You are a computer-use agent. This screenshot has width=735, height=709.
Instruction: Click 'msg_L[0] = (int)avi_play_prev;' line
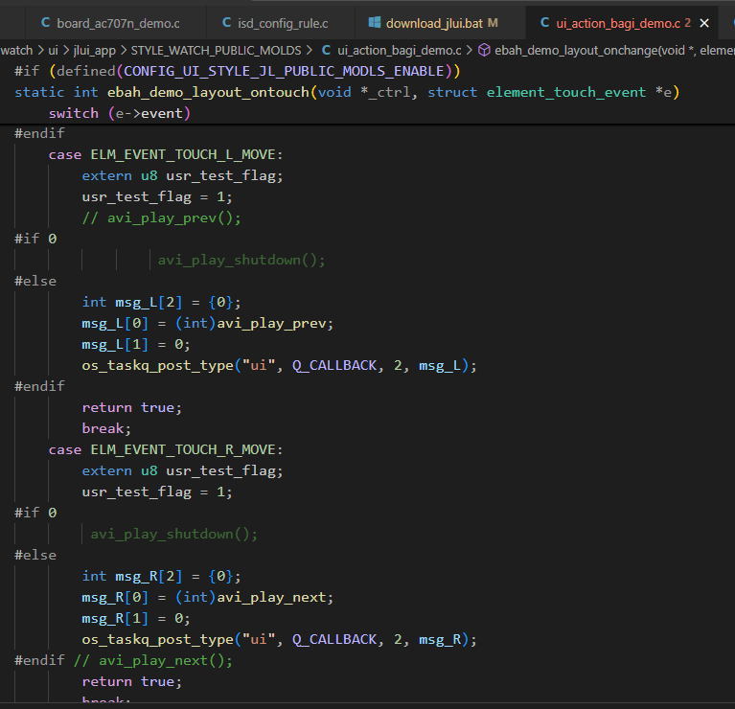point(208,323)
